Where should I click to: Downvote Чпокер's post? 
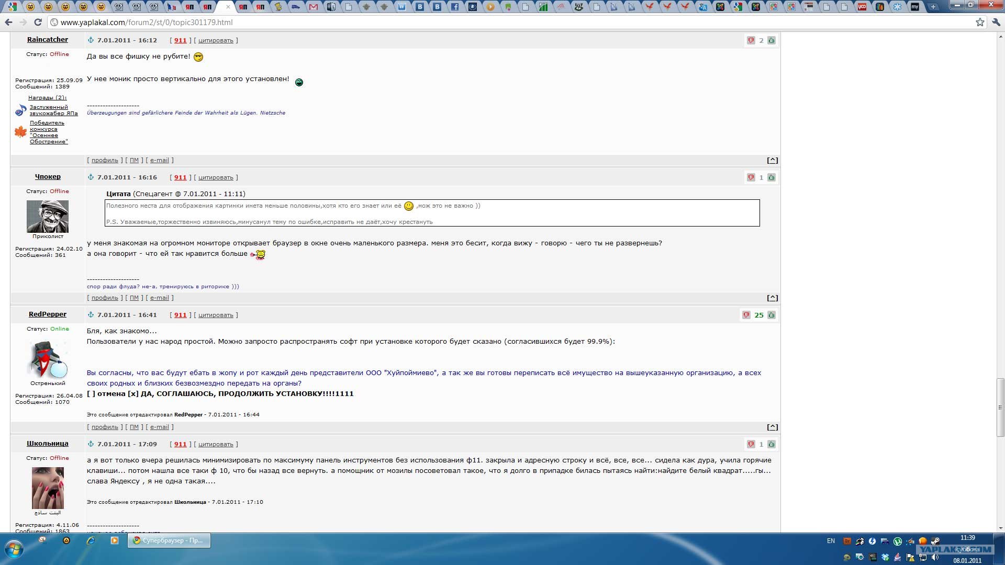[751, 177]
